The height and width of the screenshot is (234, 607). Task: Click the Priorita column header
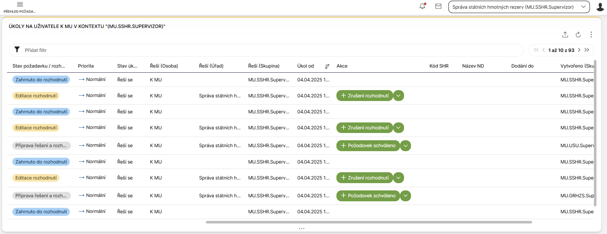tap(86, 66)
